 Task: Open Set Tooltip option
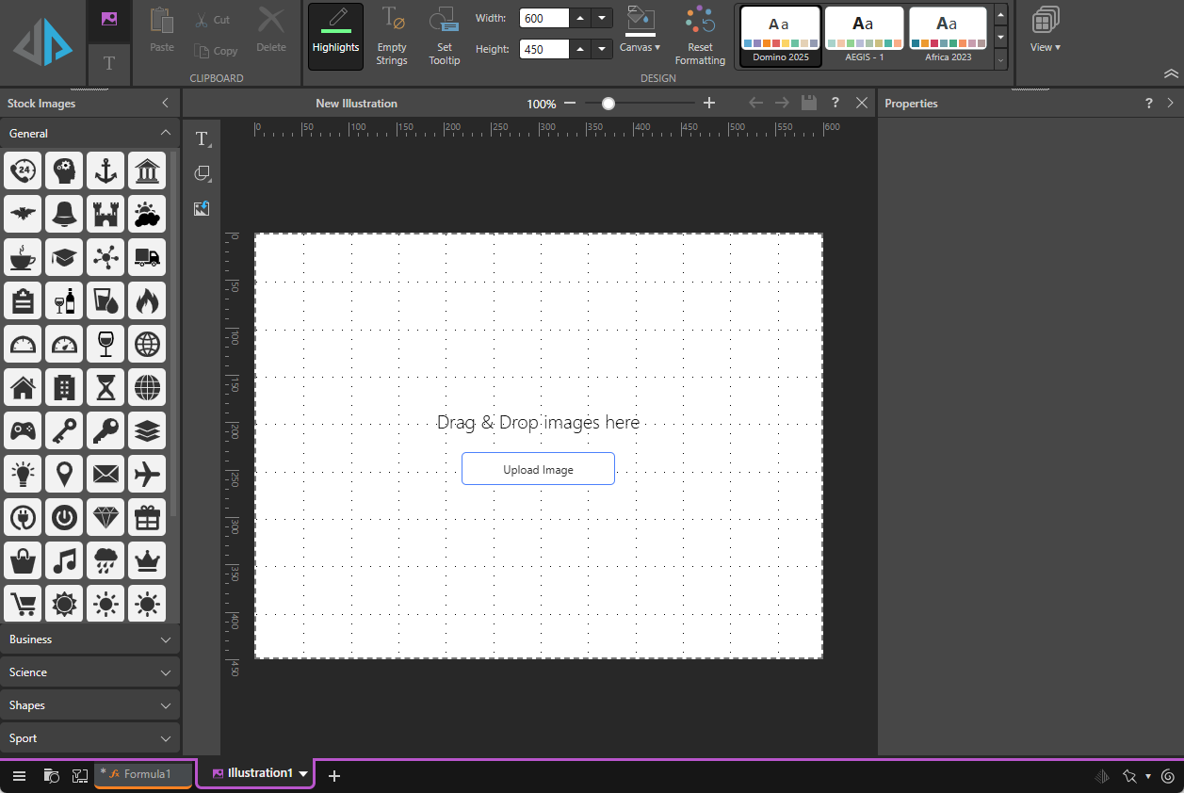click(444, 36)
